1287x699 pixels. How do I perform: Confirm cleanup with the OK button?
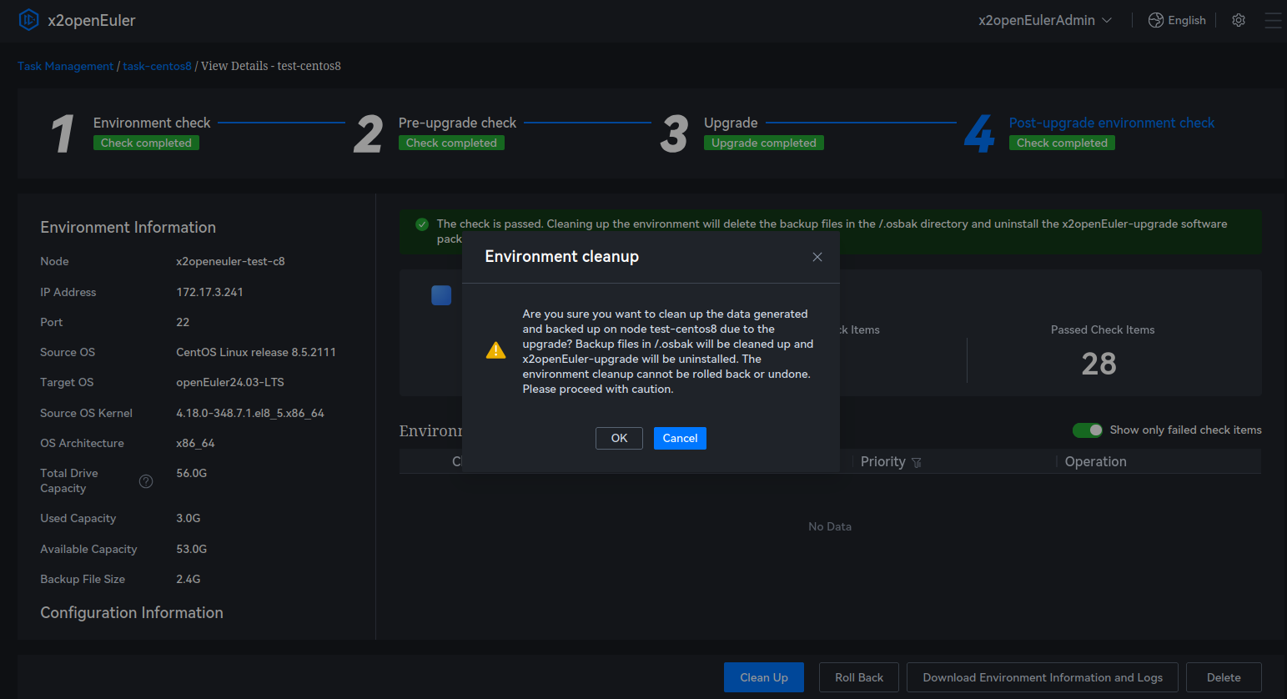pos(619,438)
